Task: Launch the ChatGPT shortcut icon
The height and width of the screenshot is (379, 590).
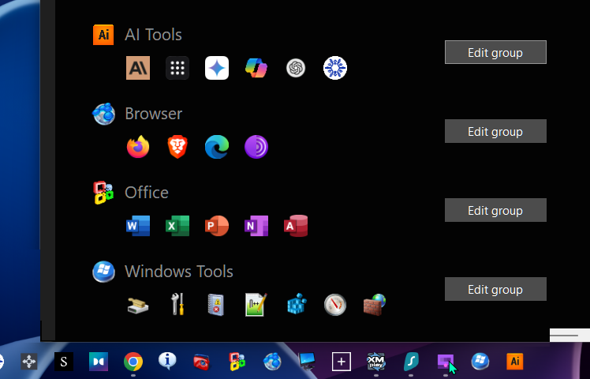Action: click(296, 68)
